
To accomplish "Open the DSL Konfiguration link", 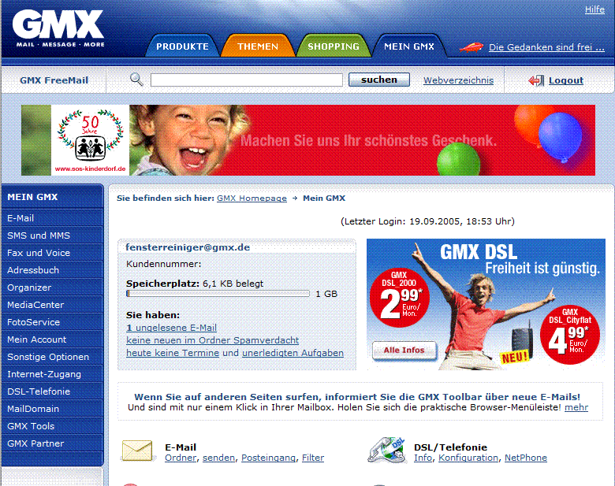I will click(x=468, y=458).
